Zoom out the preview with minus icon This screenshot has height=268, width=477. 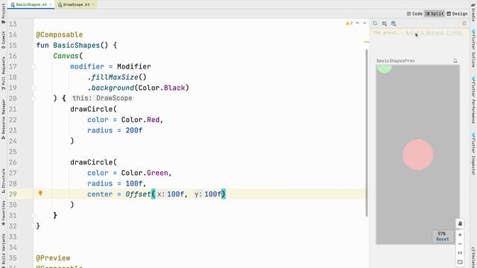click(460, 244)
